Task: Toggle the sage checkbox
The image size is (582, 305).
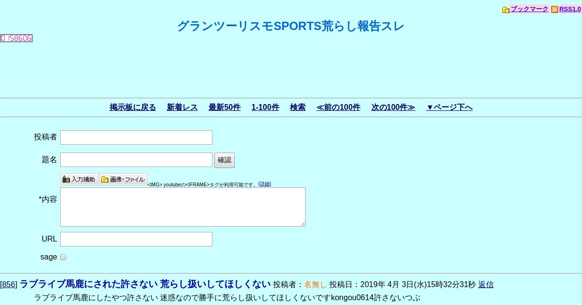Action: pyautogui.click(x=63, y=257)
